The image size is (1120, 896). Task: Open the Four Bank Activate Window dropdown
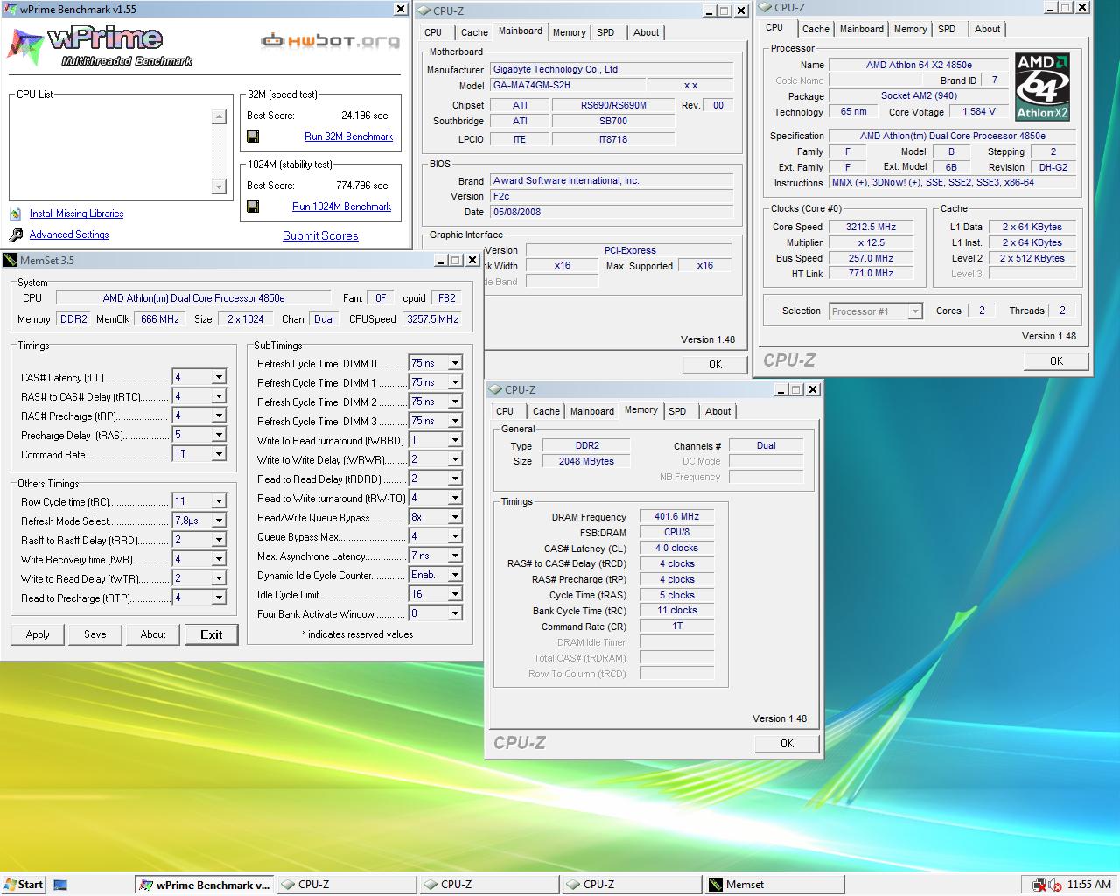(455, 613)
